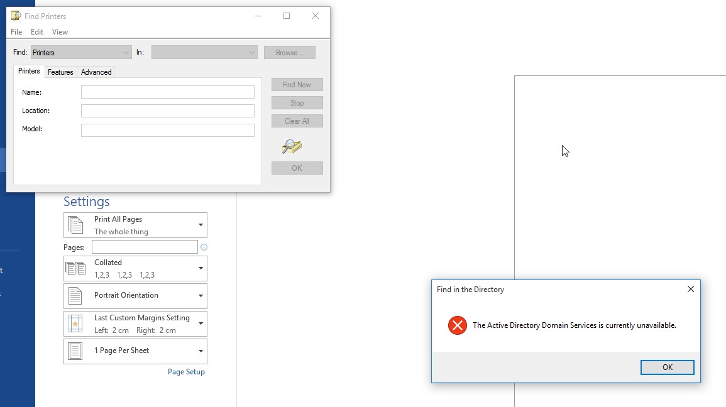
Task: Expand the Portrait Orientation dropdown
Action: (x=201, y=296)
